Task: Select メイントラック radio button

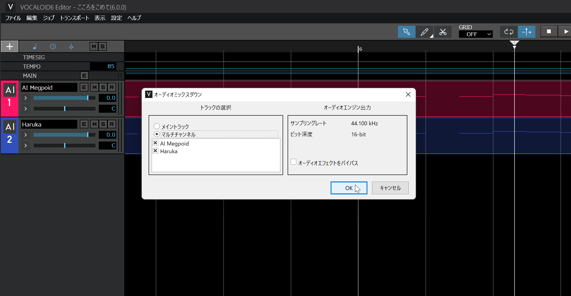Action: [x=157, y=126]
